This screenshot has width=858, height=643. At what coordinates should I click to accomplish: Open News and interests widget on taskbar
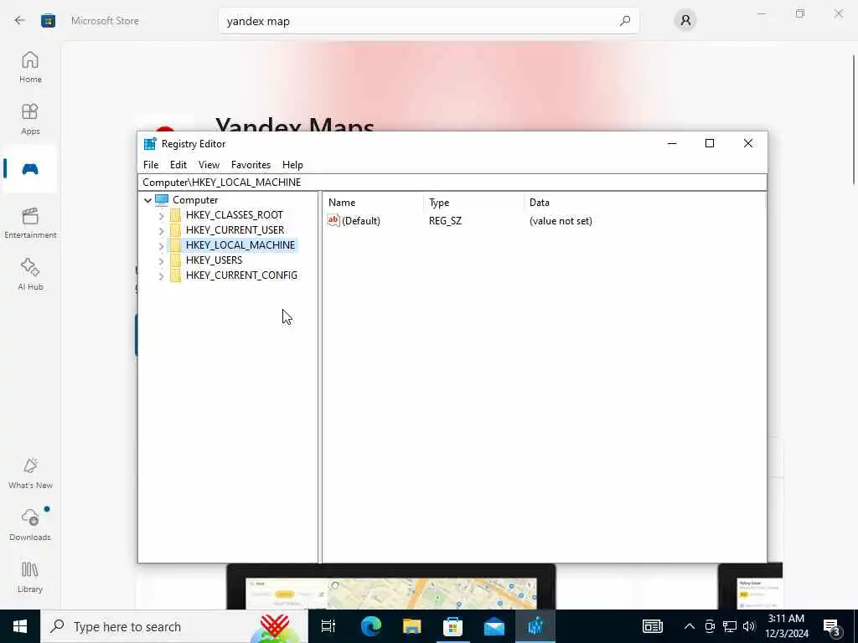click(x=652, y=626)
